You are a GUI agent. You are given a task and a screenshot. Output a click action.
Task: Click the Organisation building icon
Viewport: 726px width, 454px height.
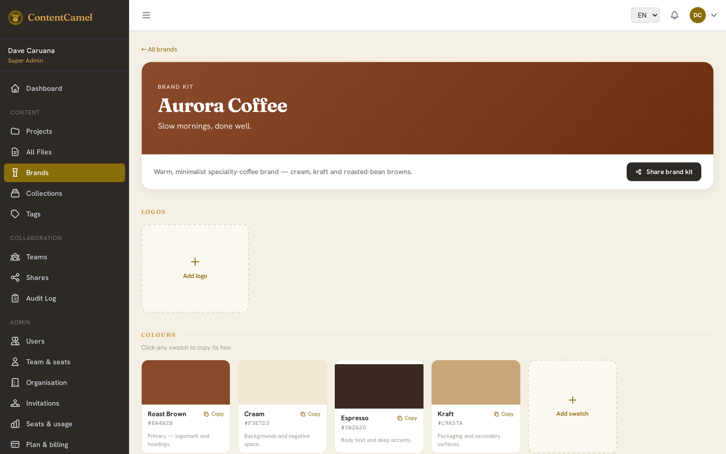tap(15, 382)
